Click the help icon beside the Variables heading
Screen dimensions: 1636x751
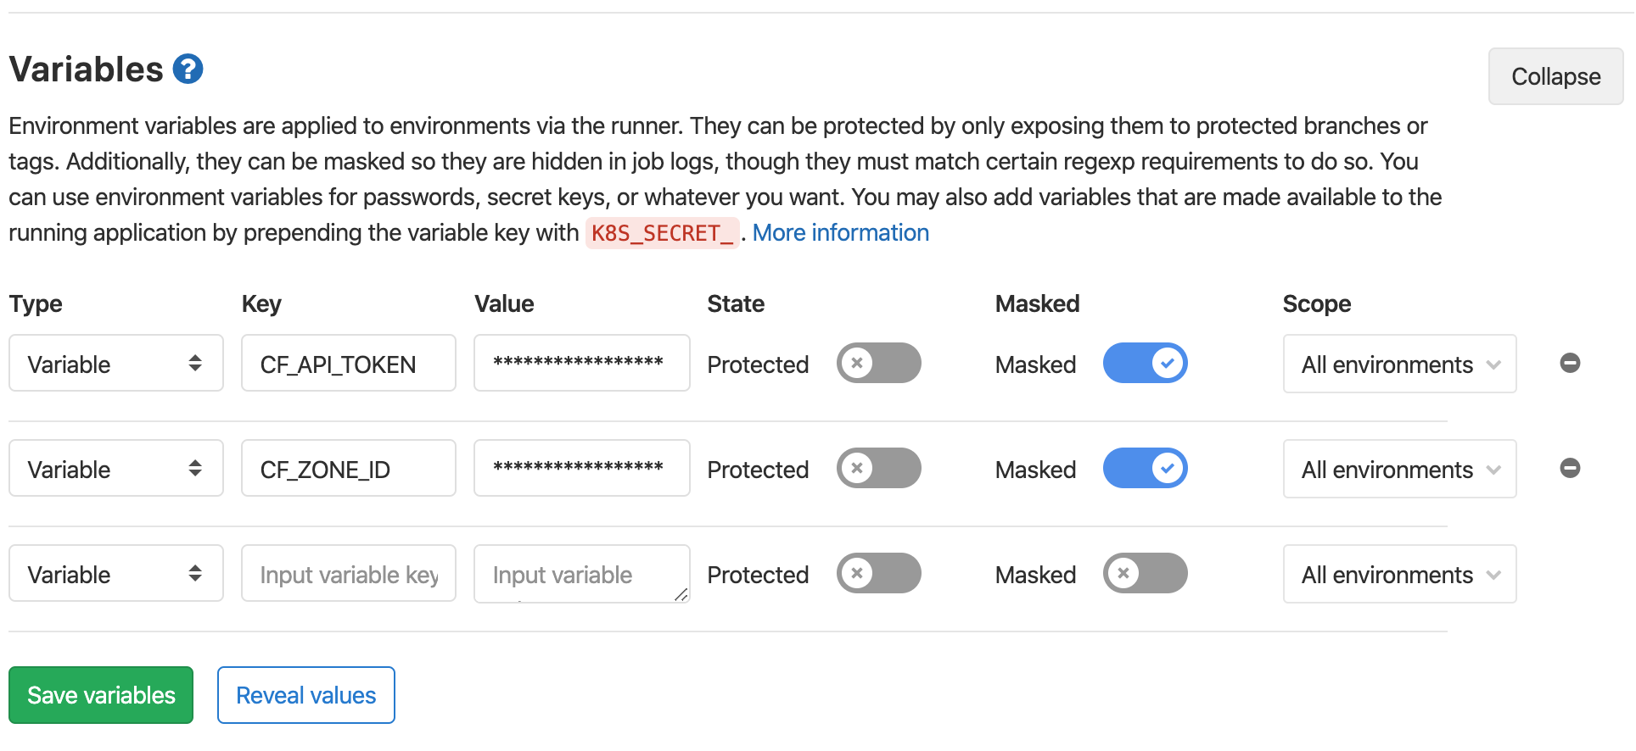click(188, 69)
